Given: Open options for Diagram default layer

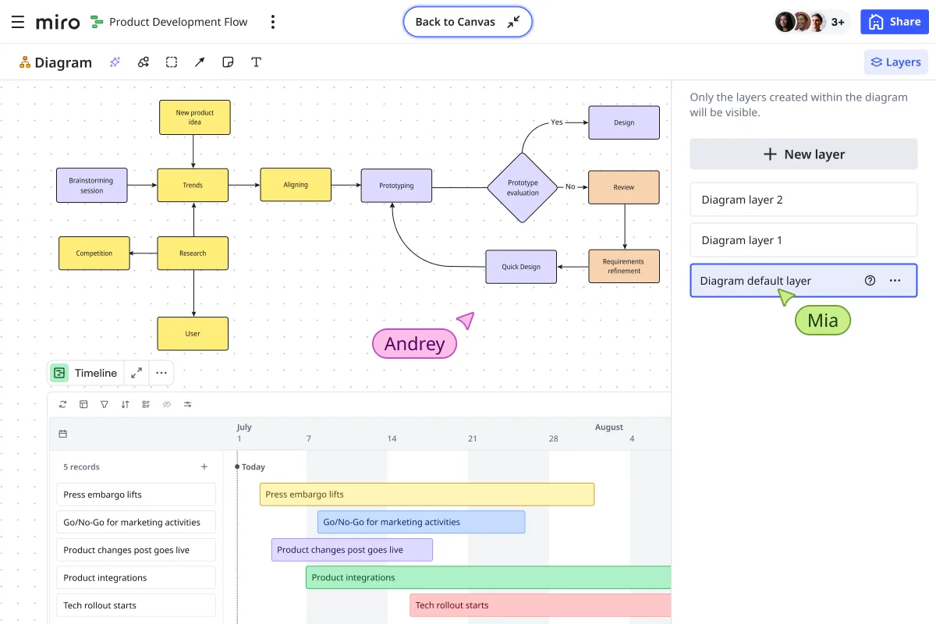Looking at the screenshot, I should 895,281.
